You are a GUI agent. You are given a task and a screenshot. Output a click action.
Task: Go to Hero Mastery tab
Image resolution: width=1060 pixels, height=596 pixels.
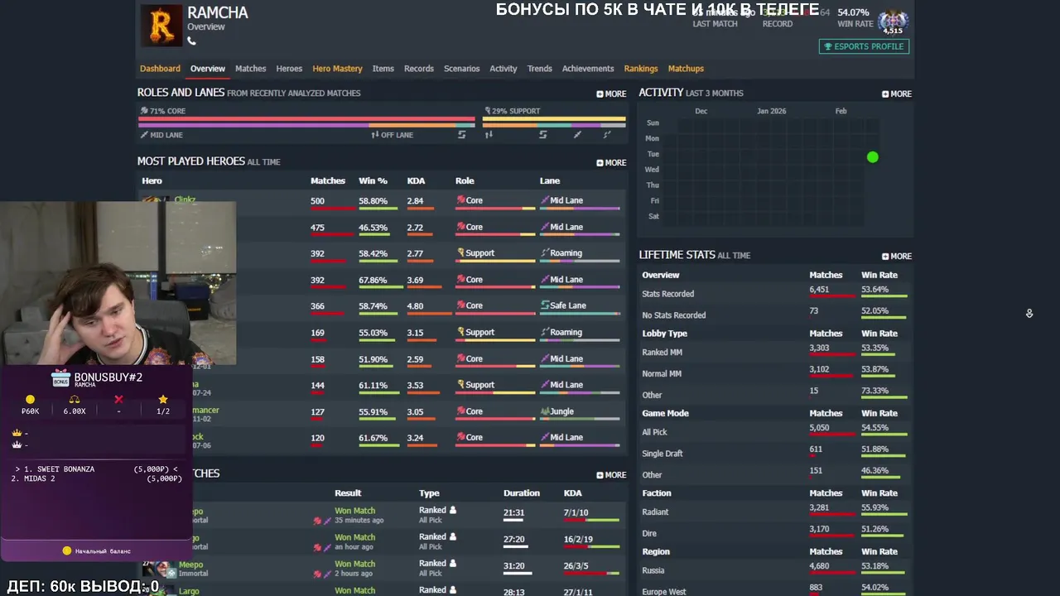pyautogui.click(x=338, y=69)
